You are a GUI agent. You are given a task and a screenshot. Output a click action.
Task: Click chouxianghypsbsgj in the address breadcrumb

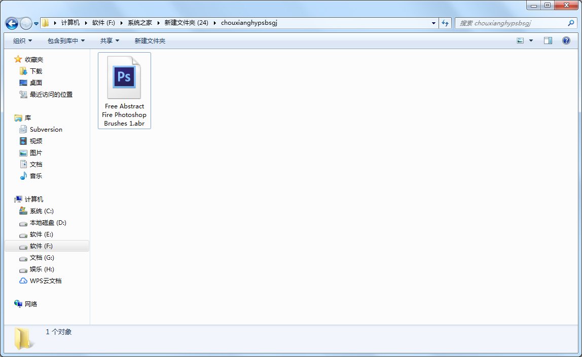point(249,23)
